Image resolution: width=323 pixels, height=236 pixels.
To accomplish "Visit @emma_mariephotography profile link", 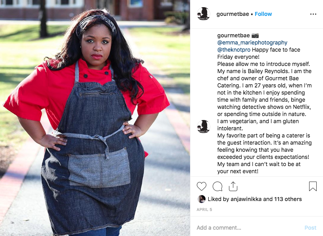I will pyautogui.click(x=252, y=43).
